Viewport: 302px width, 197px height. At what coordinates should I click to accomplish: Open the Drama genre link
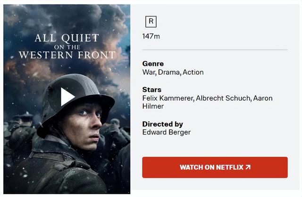[x=169, y=72]
